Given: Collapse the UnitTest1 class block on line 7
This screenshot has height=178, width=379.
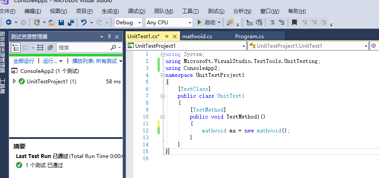Looking at the screenshot, I should coord(163,96).
